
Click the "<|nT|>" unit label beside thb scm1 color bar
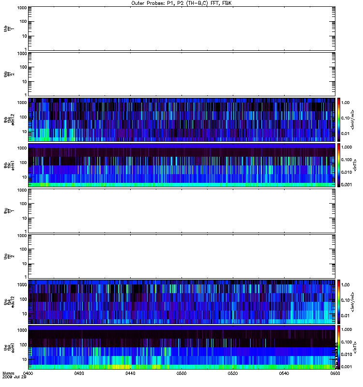pos(355,165)
